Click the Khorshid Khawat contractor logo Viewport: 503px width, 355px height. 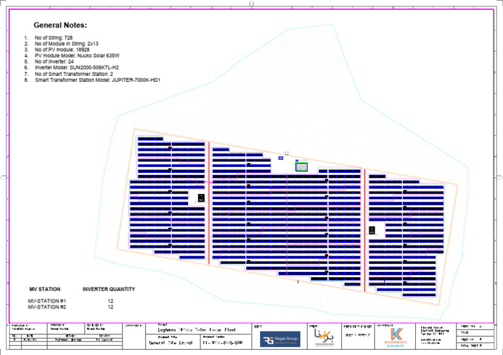point(396,337)
